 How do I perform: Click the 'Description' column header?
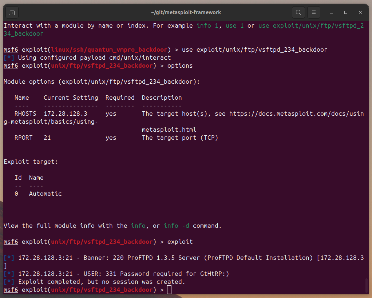click(x=162, y=98)
